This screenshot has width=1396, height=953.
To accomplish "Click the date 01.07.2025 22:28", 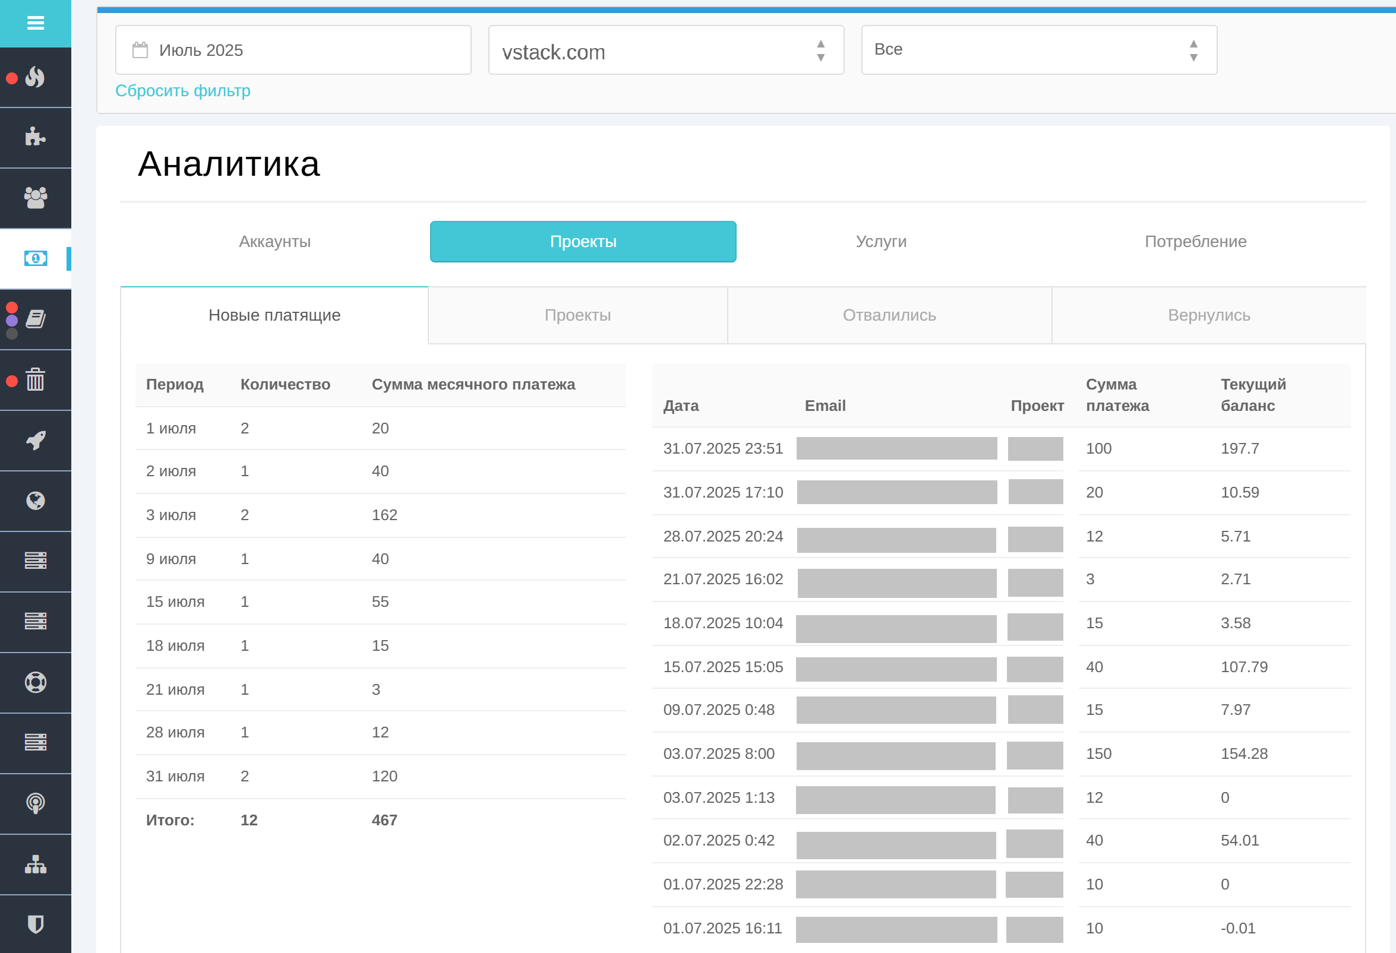I will click(x=723, y=885).
